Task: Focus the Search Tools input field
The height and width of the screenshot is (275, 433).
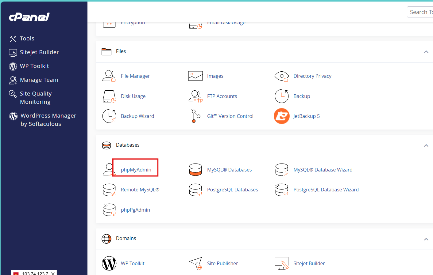Action: tap(420, 12)
